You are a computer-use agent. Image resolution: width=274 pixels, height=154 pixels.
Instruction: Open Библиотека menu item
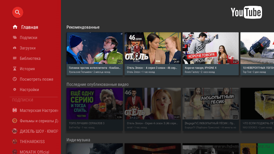click(30, 58)
